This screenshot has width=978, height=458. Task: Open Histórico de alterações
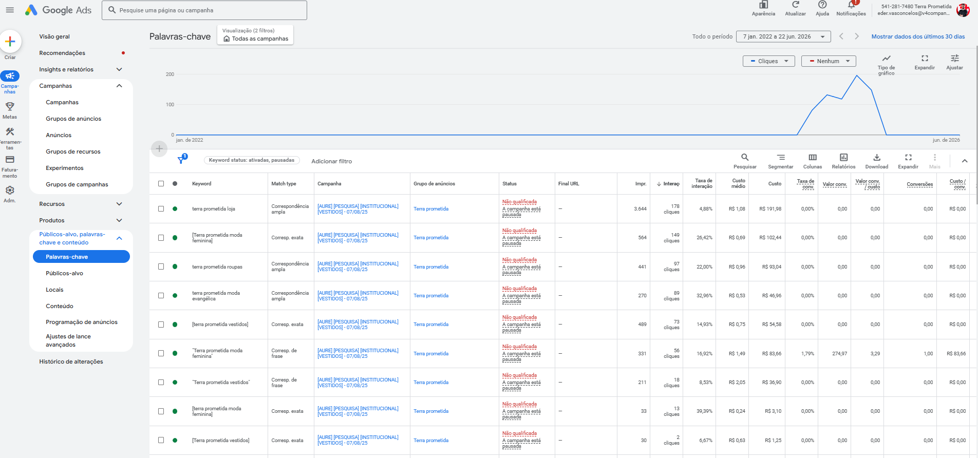[x=71, y=361]
